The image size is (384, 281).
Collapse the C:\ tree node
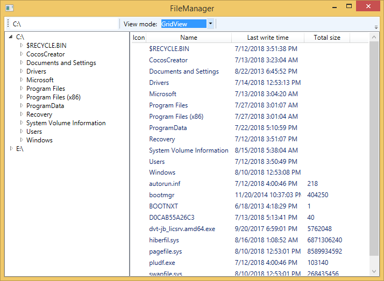[x=11, y=37]
